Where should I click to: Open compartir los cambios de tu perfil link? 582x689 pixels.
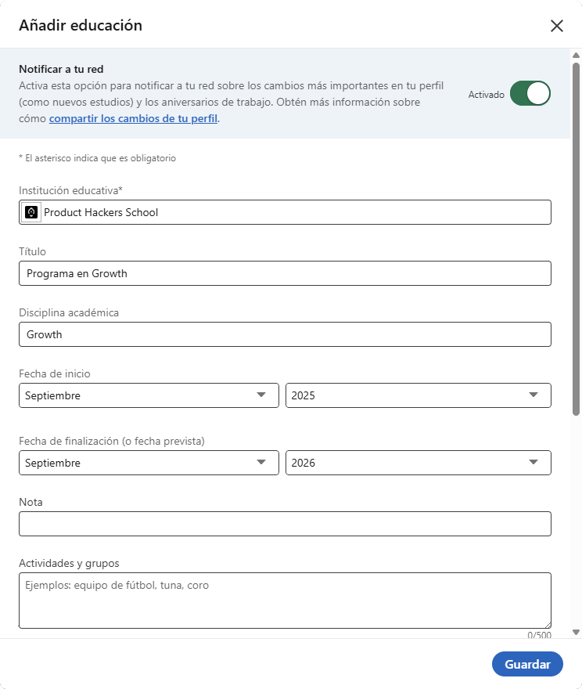pyautogui.click(x=134, y=119)
